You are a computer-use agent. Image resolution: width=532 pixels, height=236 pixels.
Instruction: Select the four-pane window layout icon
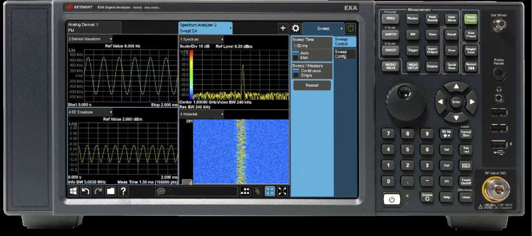pyautogui.click(x=270, y=191)
